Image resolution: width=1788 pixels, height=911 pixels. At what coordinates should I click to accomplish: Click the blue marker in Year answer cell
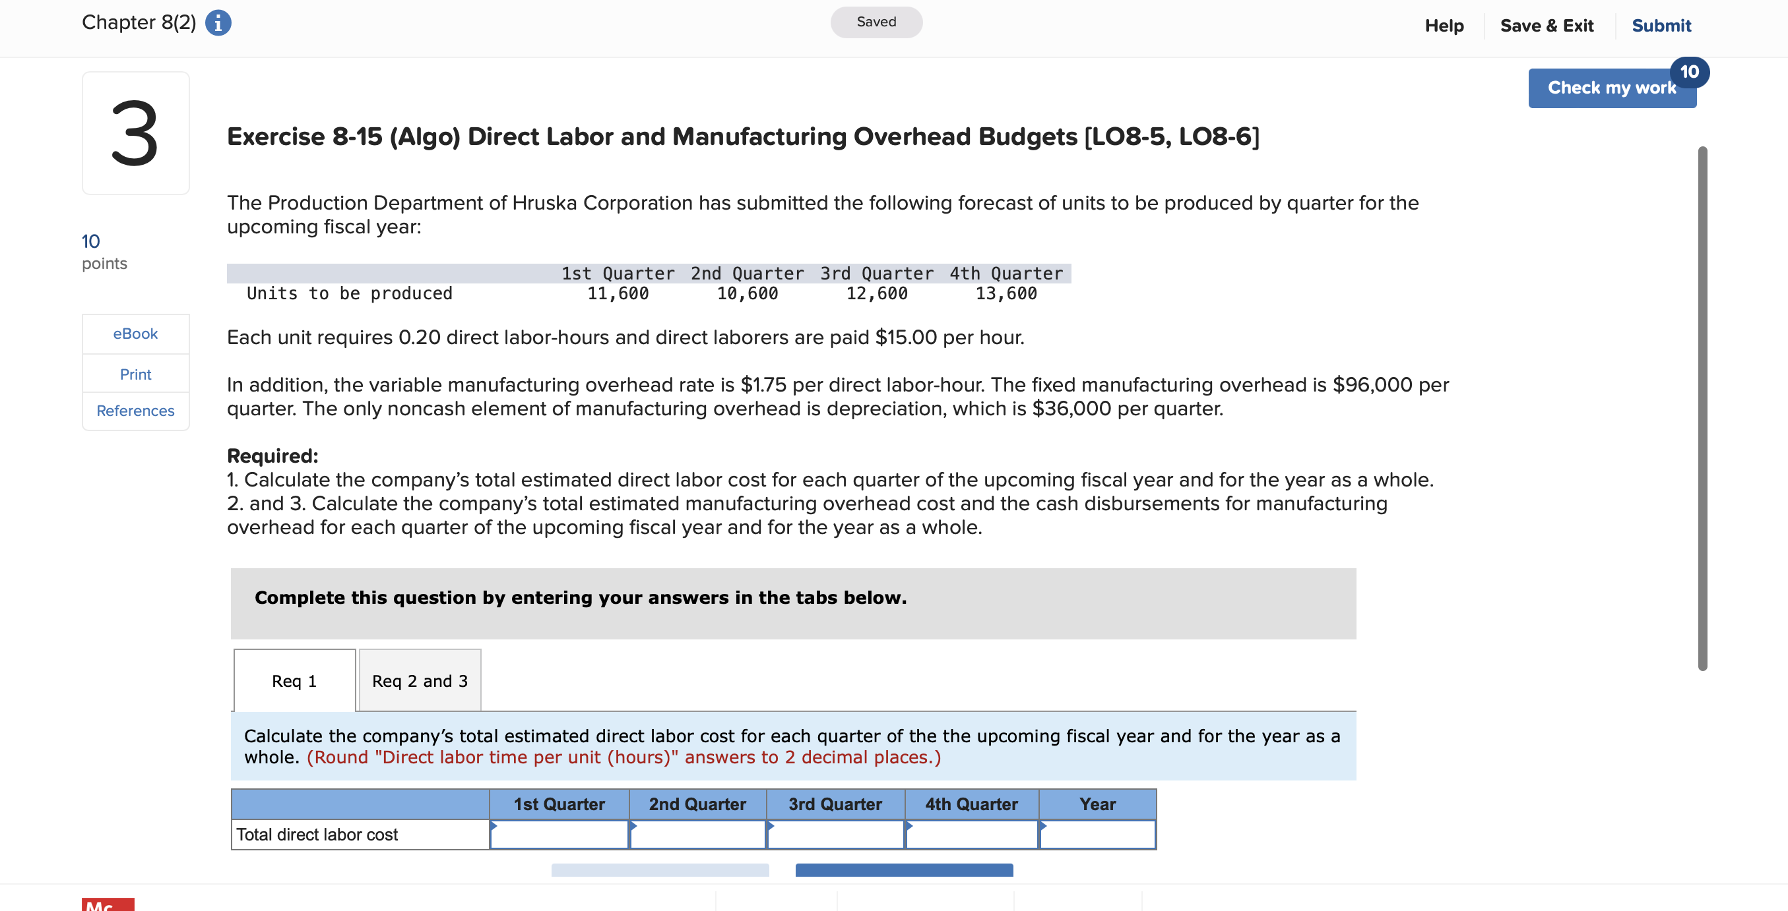pyautogui.click(x=1042, y=826)
